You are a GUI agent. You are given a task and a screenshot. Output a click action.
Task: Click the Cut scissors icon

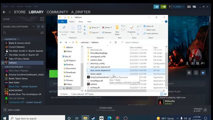click(x=85, y=26)
